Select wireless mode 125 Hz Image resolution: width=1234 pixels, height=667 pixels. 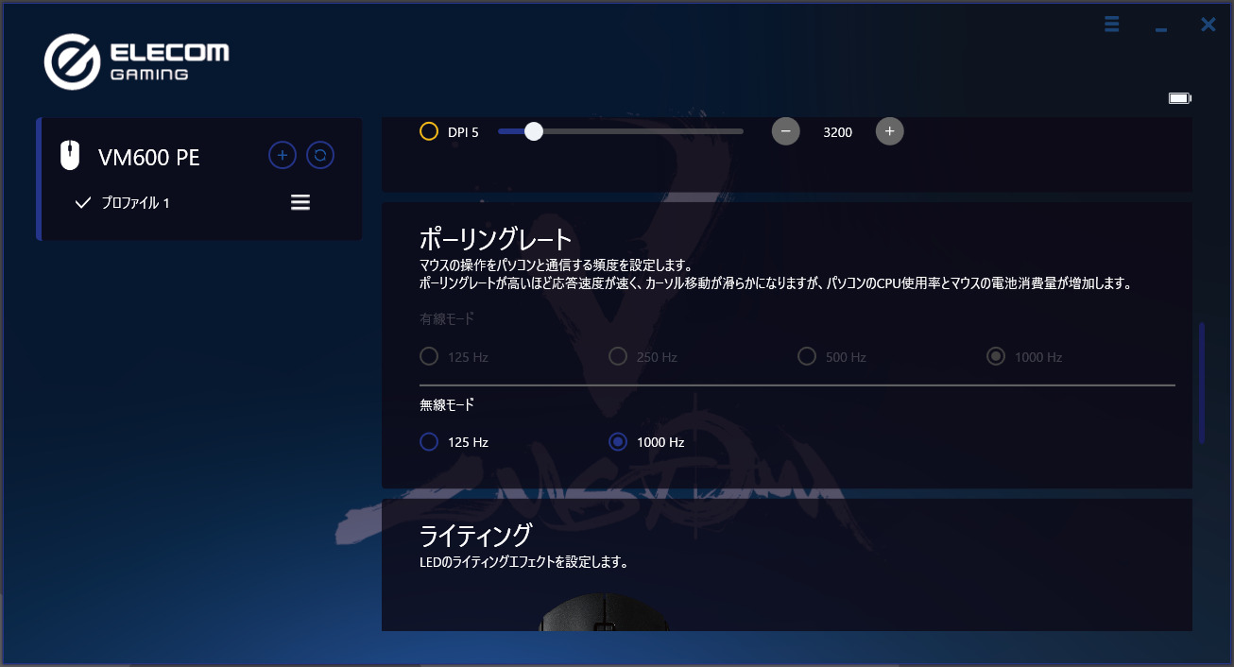[x=429, y=441]
